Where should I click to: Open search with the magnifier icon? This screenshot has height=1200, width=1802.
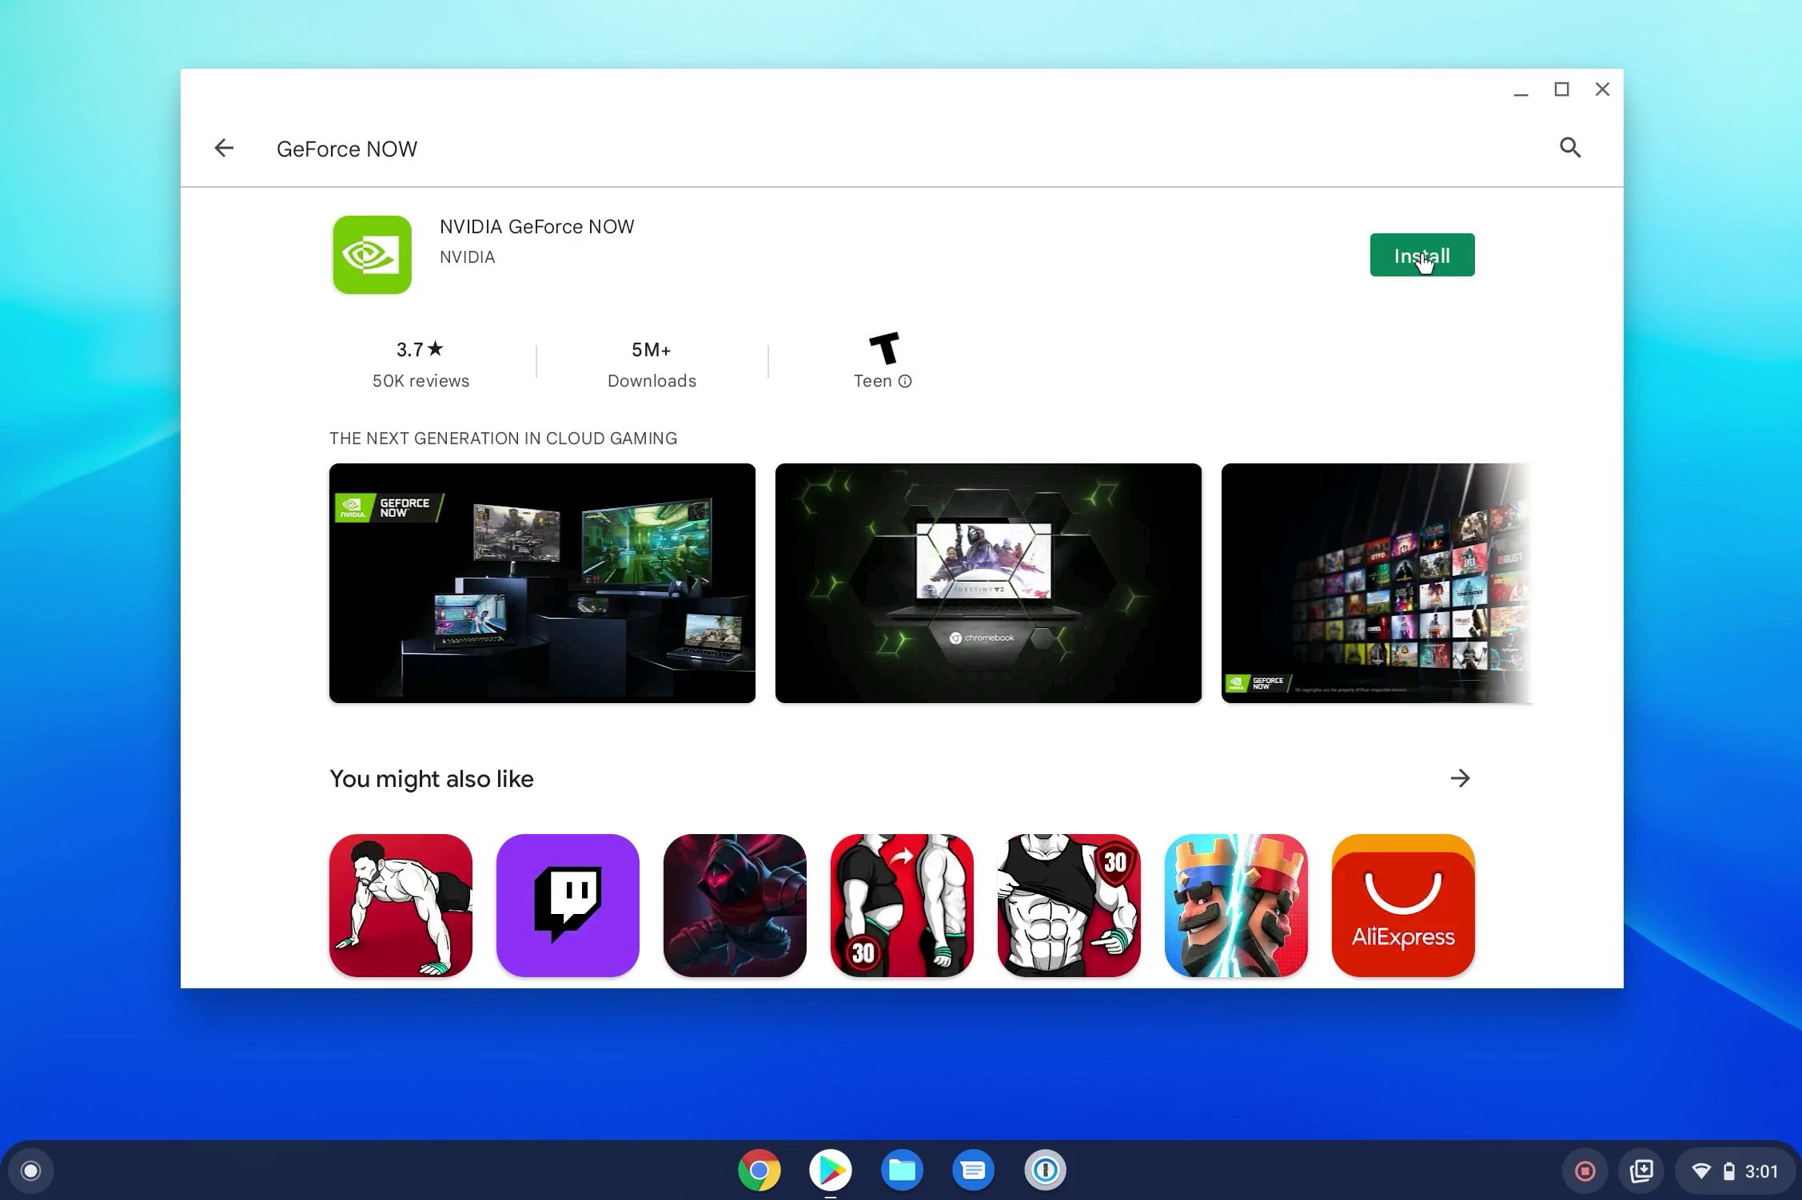click(1570, 148)
